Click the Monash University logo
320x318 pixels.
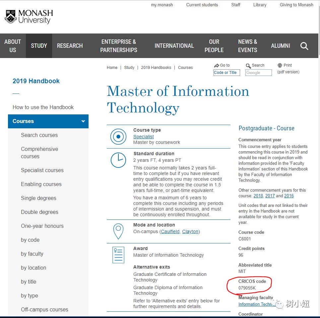pos(29,17)
